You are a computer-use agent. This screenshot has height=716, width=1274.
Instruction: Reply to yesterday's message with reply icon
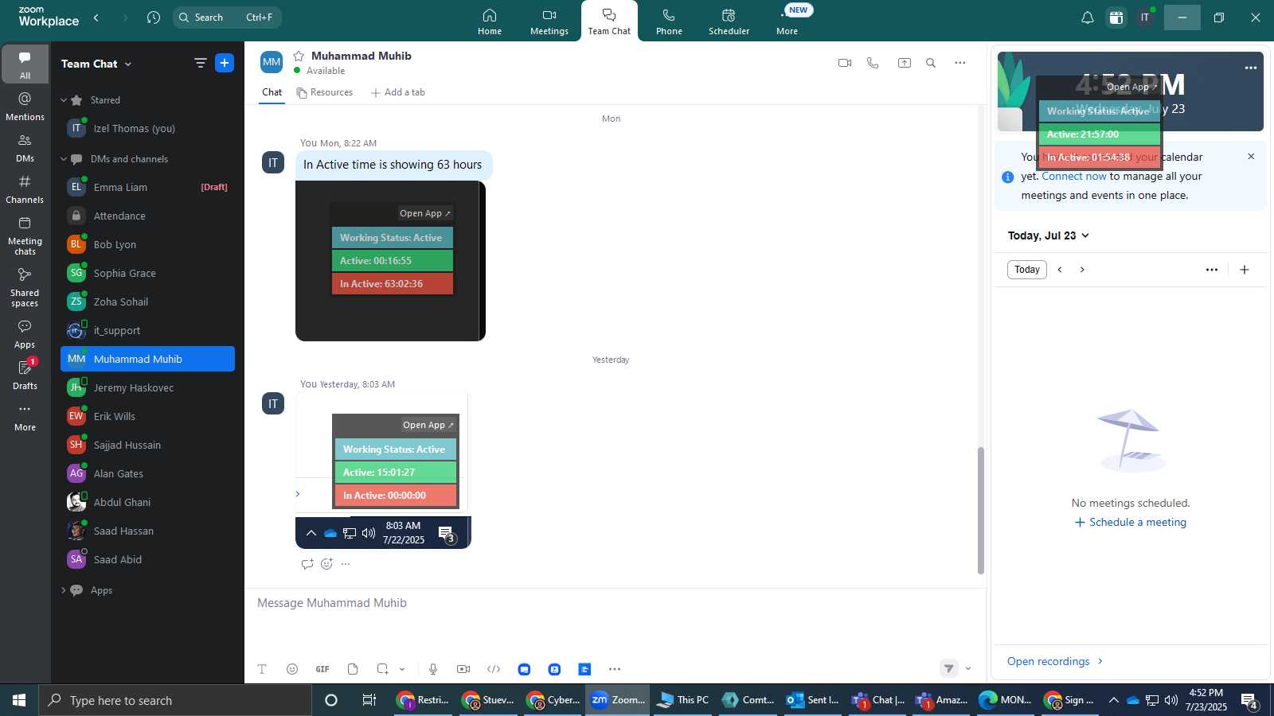307,564
